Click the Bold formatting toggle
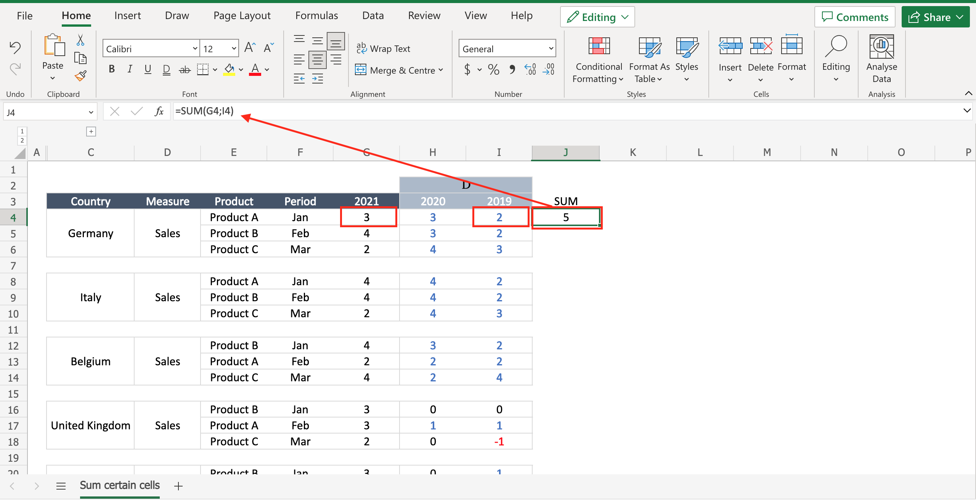The image size is (976, 501). (112, 70)
